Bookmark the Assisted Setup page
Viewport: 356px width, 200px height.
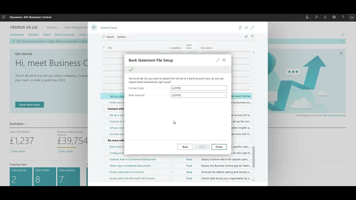pos(240,28)
